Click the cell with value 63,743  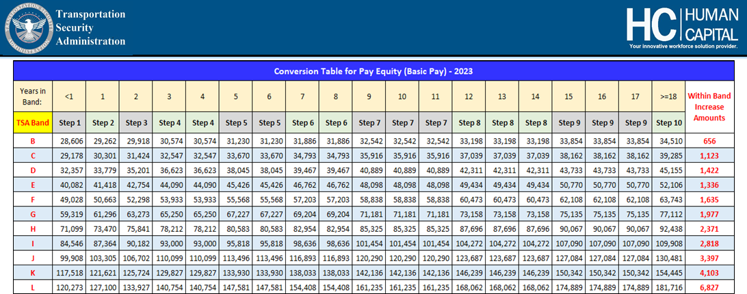click(668, 200)
